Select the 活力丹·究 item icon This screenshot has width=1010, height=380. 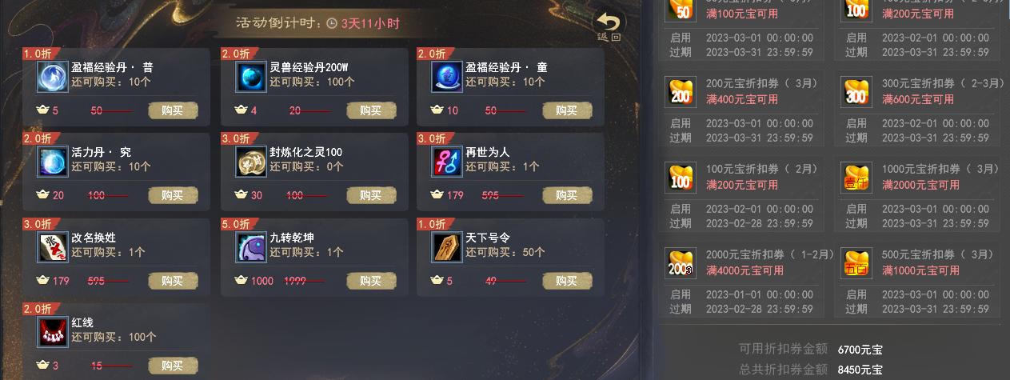tap(53, 162)
